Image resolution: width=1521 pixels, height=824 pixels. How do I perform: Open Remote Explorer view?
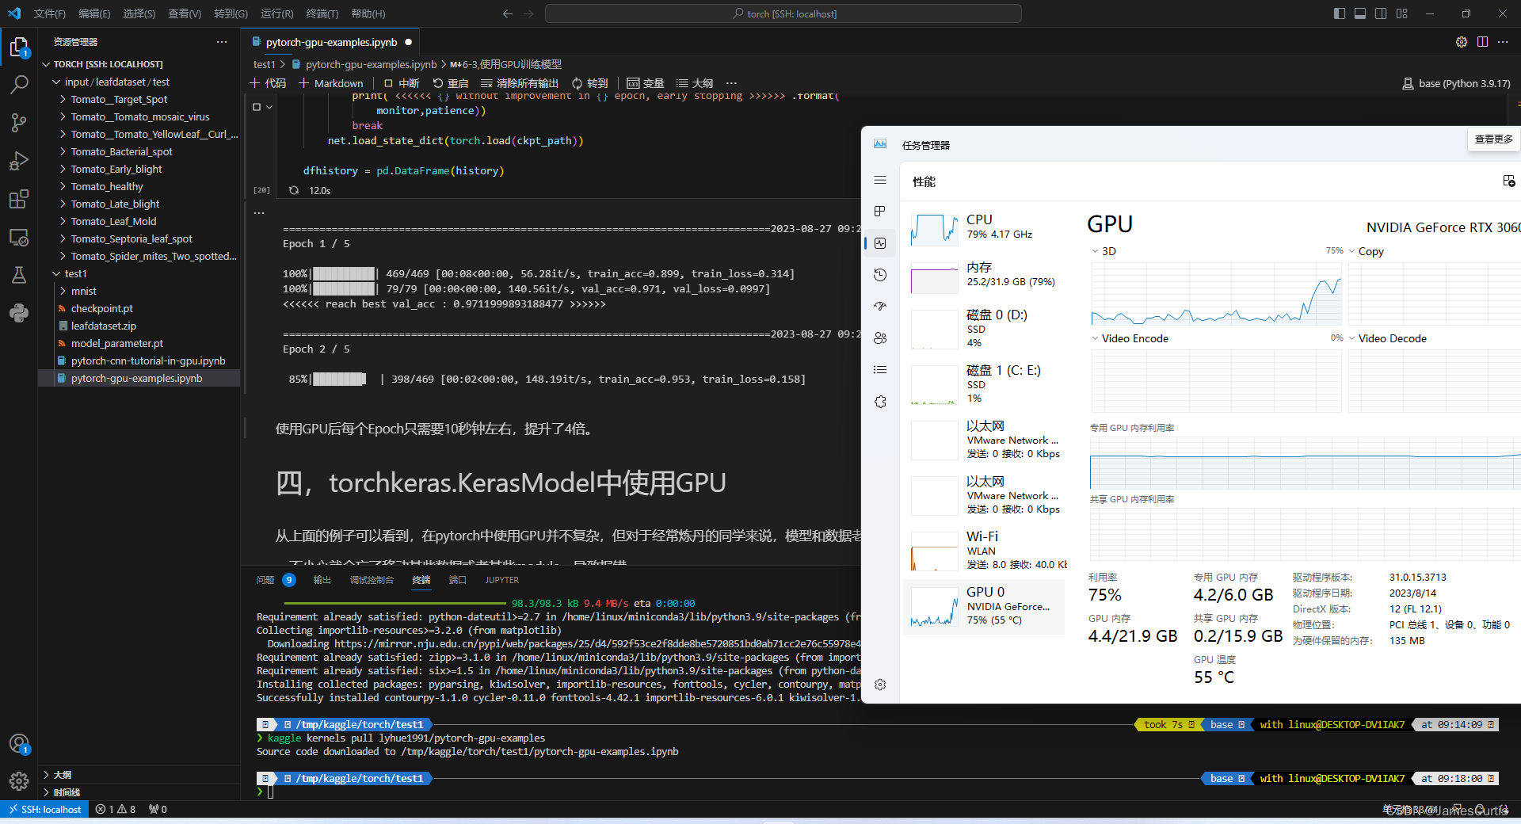[x=19, y=237]
